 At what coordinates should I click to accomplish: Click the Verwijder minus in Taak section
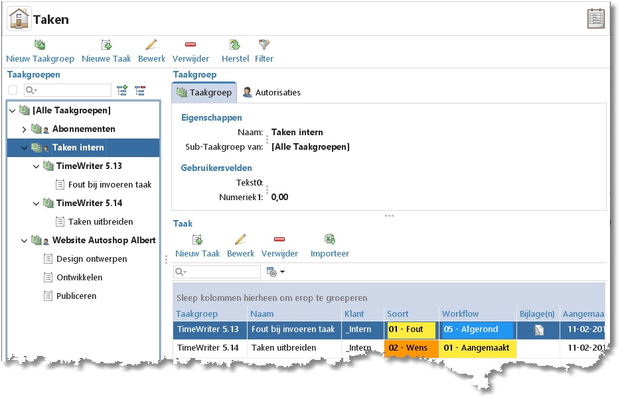[x=279, y=239]
